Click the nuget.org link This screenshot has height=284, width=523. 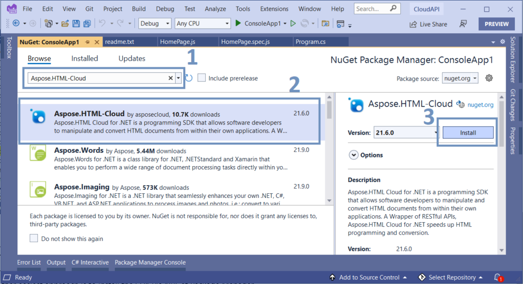pyautogui.click(x=480, y=105)
